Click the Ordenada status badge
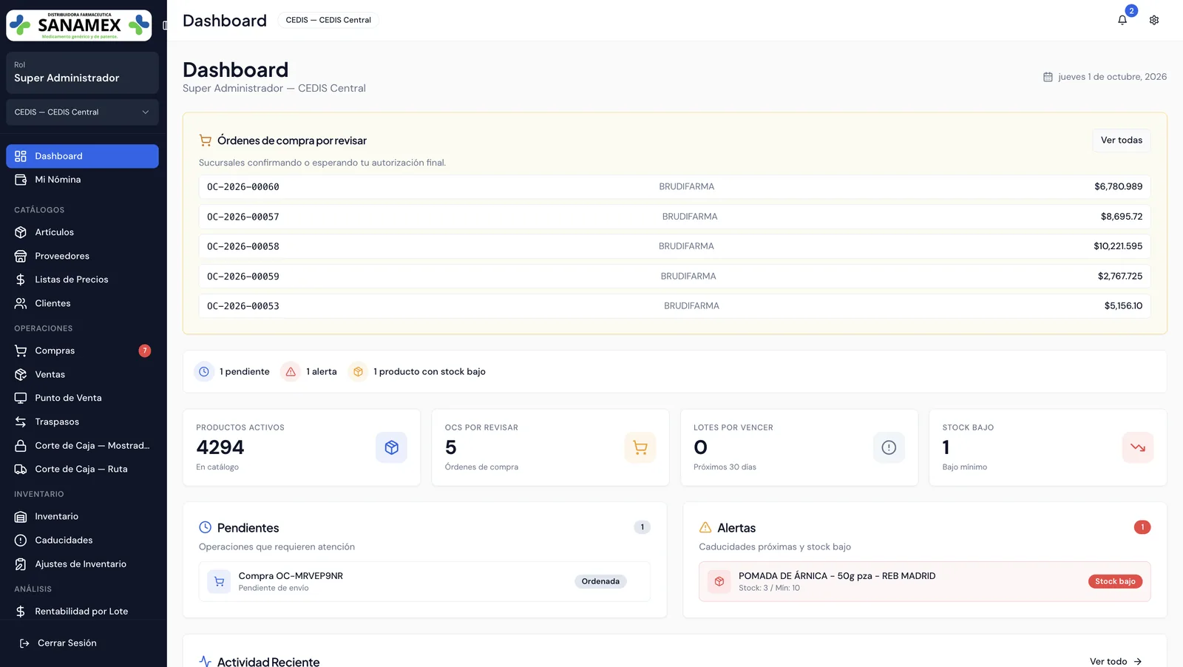 click(x=600, y=581)
